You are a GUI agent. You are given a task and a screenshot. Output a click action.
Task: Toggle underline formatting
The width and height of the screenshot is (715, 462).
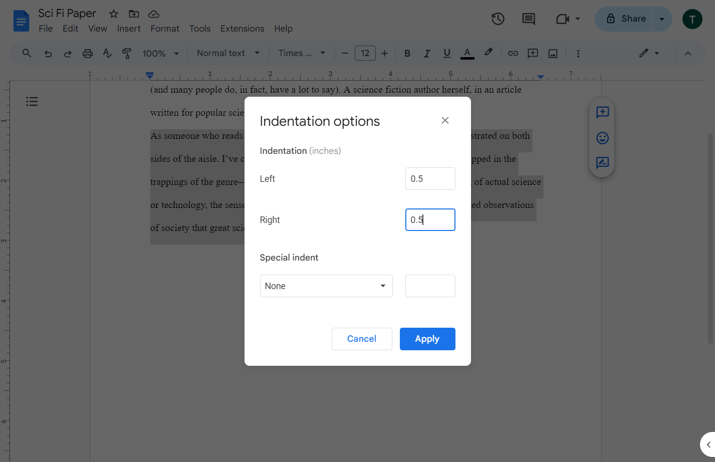(447, 53)
